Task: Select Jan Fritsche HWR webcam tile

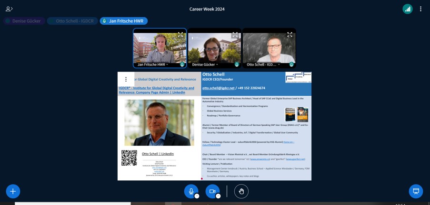Action: coord(160,48)
